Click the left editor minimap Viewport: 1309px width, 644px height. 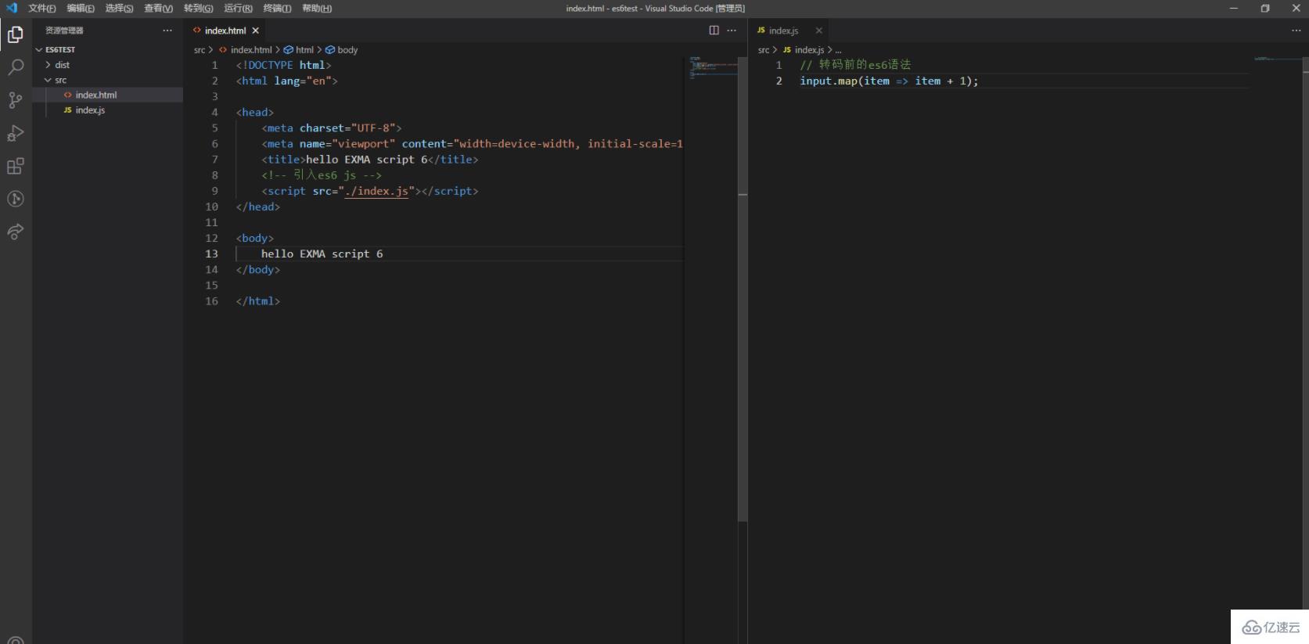tap(713, 67)
